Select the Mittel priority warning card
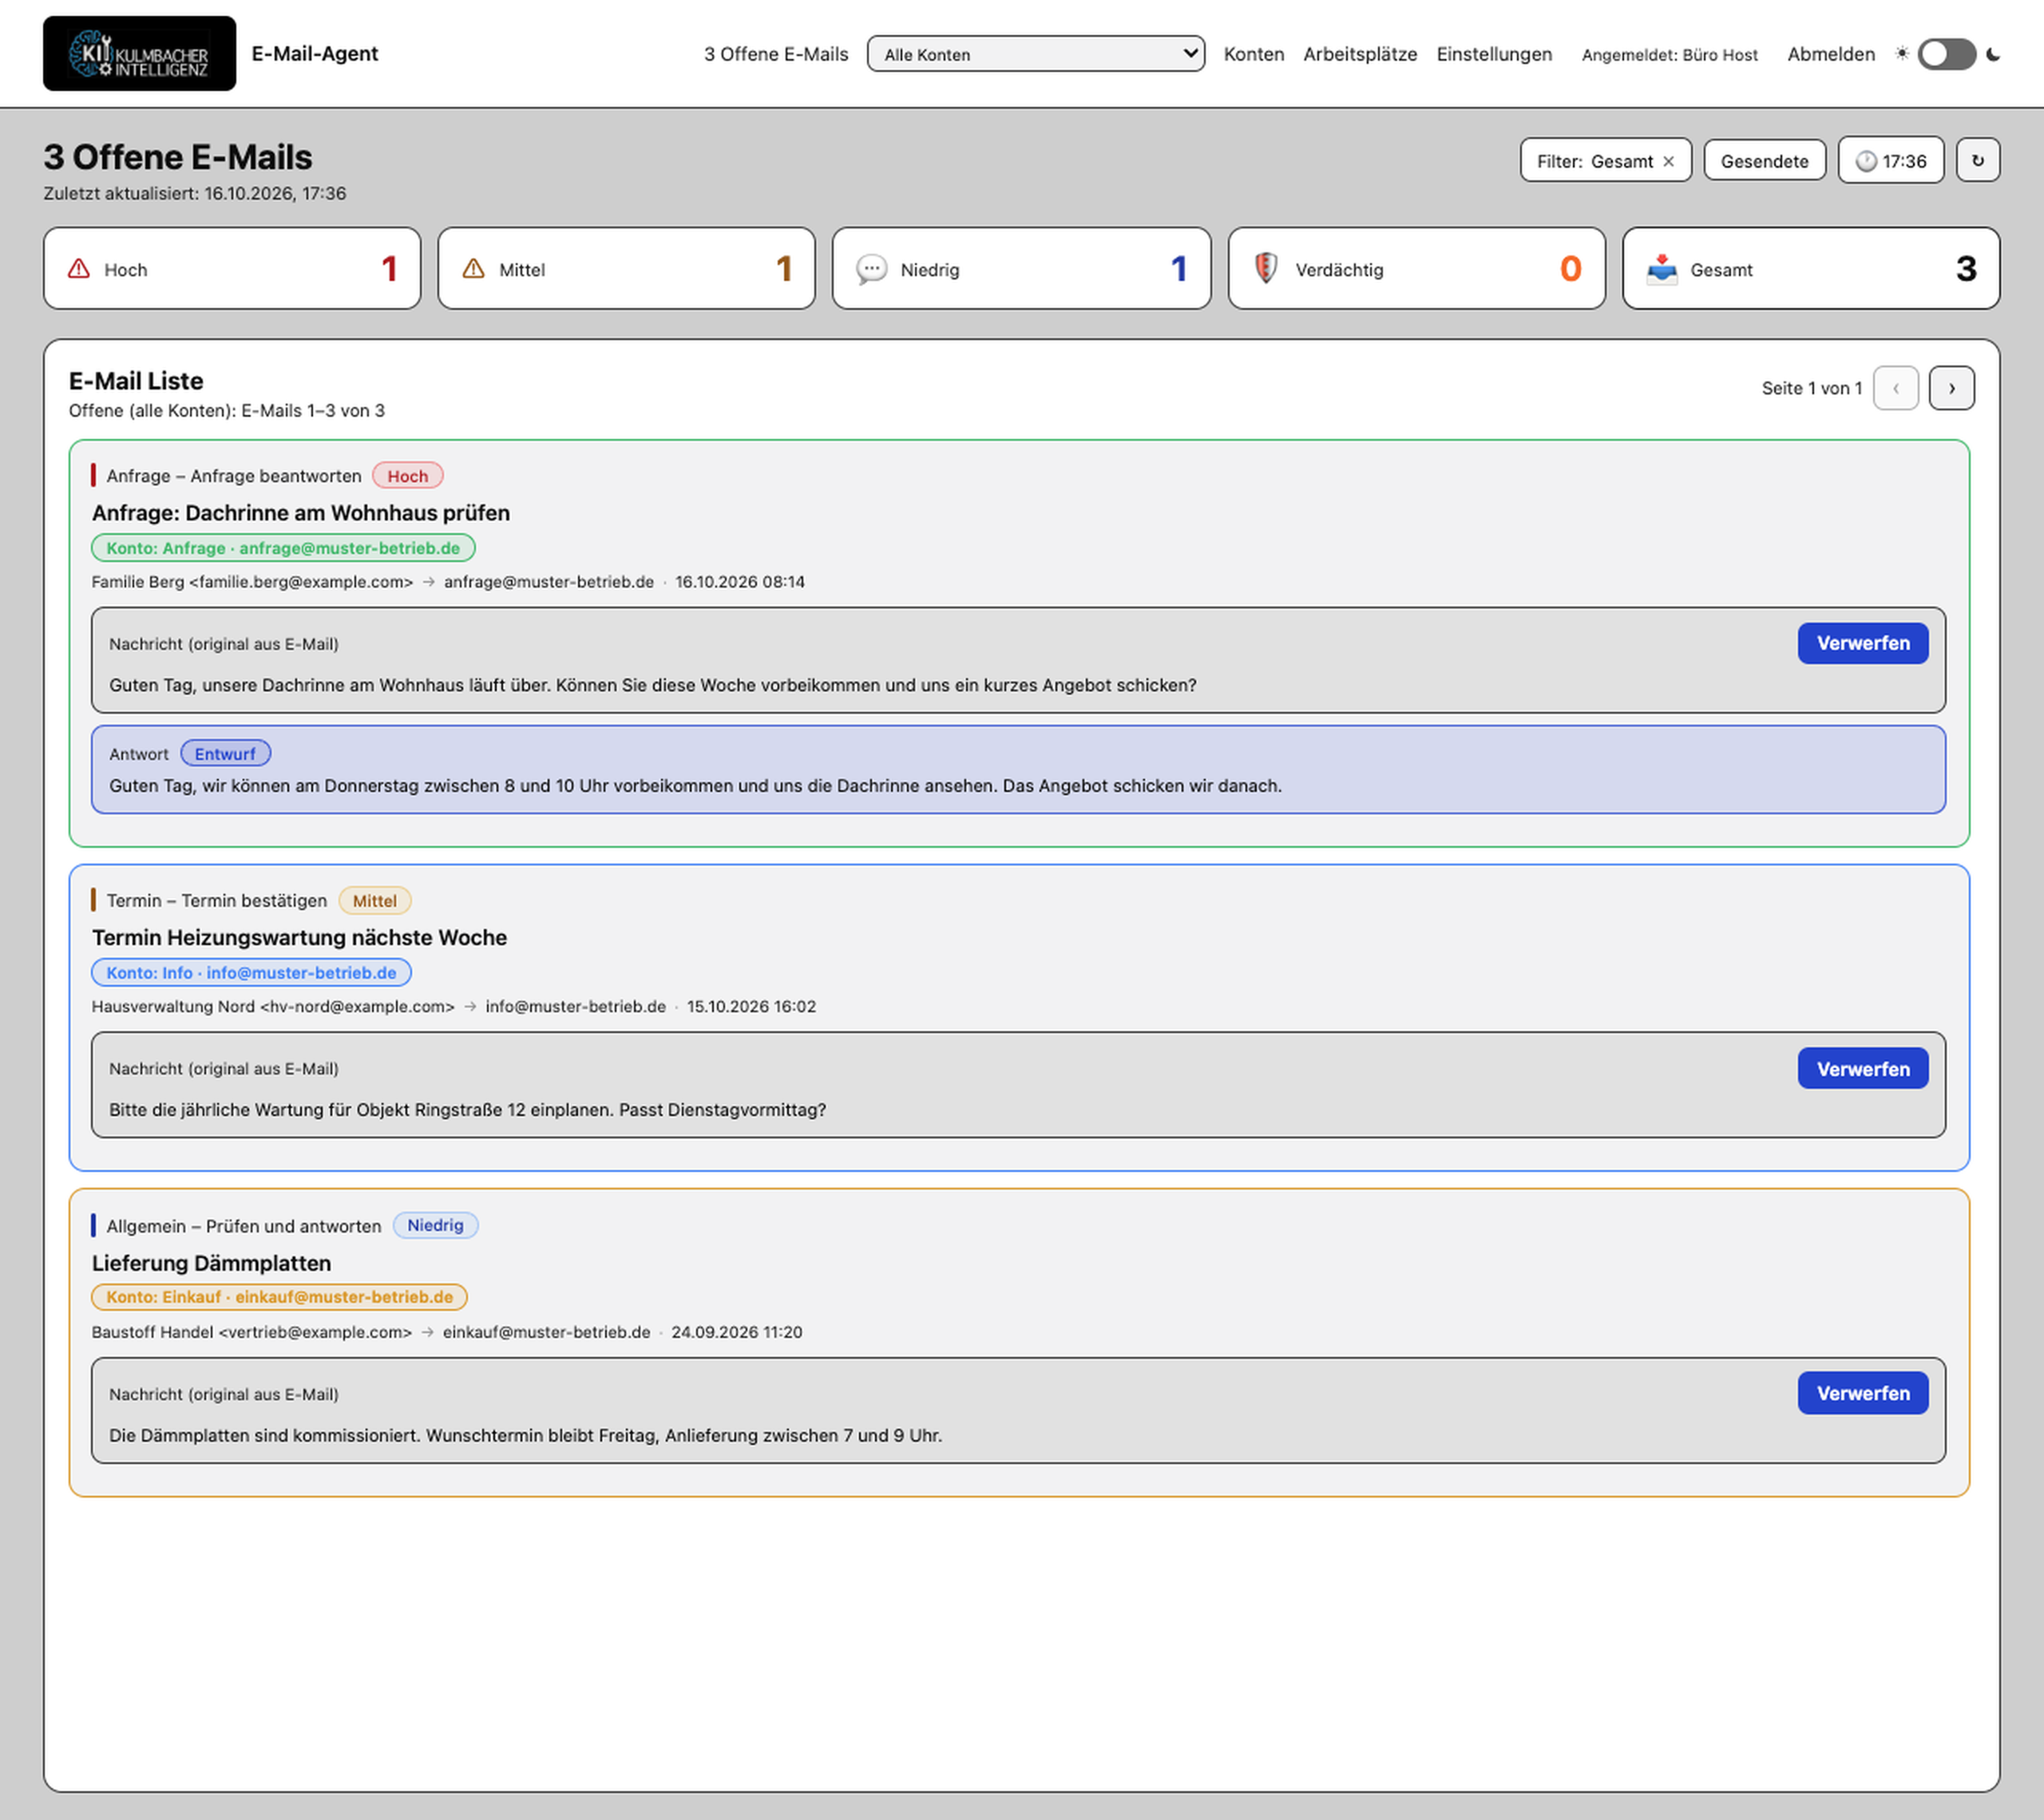The width and height of the screenshot is (2044, 1820). tap(626, 269)
